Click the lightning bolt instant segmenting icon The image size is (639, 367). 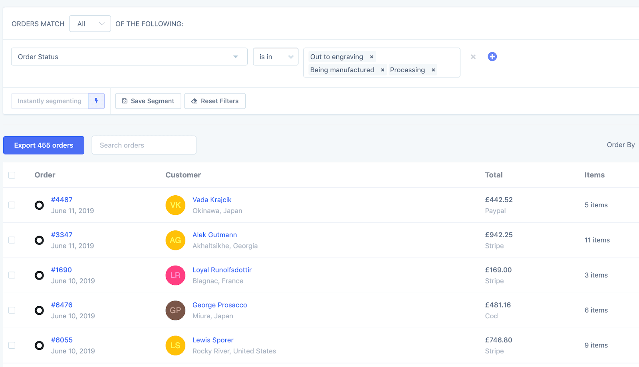click(96, 101)
